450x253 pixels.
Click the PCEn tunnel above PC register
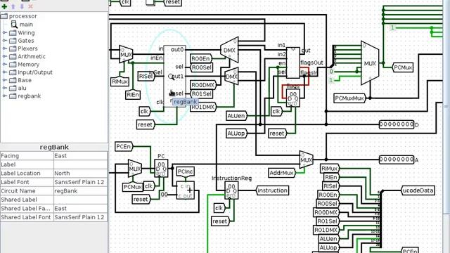[x=124, y=147]
